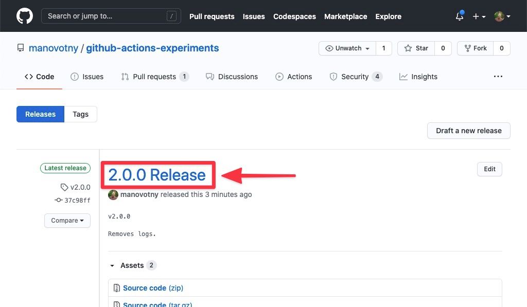The height and width of the screenshot is (307, 527).
Task: Click the watchers count of 1
Action: pos(384,48)
